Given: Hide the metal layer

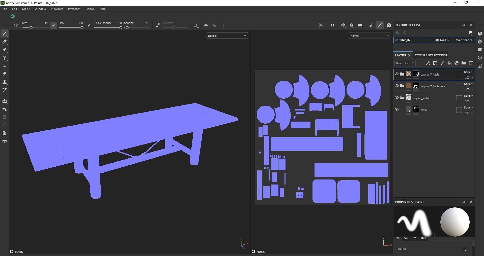Looking at the screenshot, I should tap(397, 109).
